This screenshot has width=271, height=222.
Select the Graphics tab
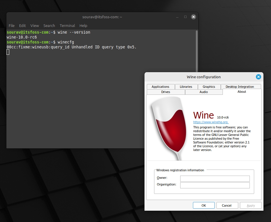[x=209, y=86]
